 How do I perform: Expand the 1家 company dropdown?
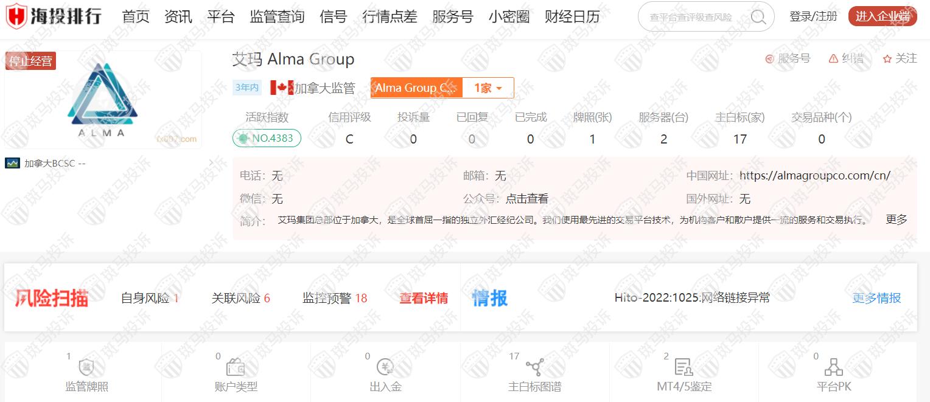(488, 88)
